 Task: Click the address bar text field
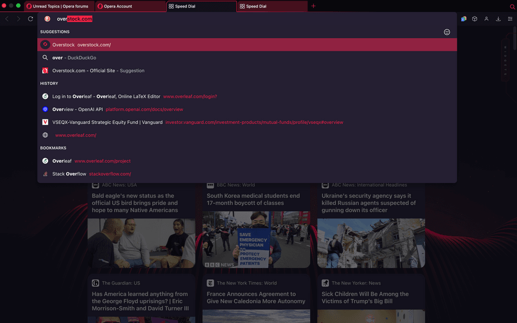247,19
